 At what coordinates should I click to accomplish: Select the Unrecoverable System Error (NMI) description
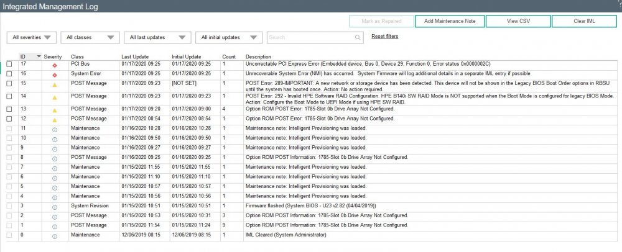[x=388, y=74]
